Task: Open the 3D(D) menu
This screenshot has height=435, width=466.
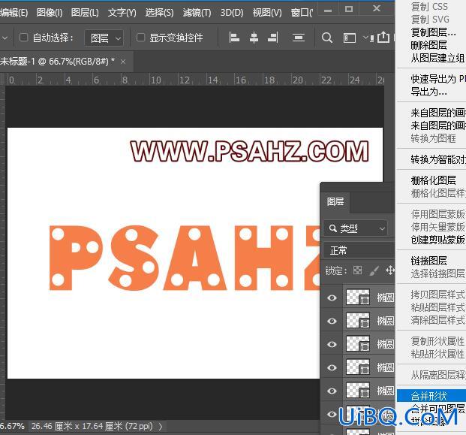Action: click(232, 13)
